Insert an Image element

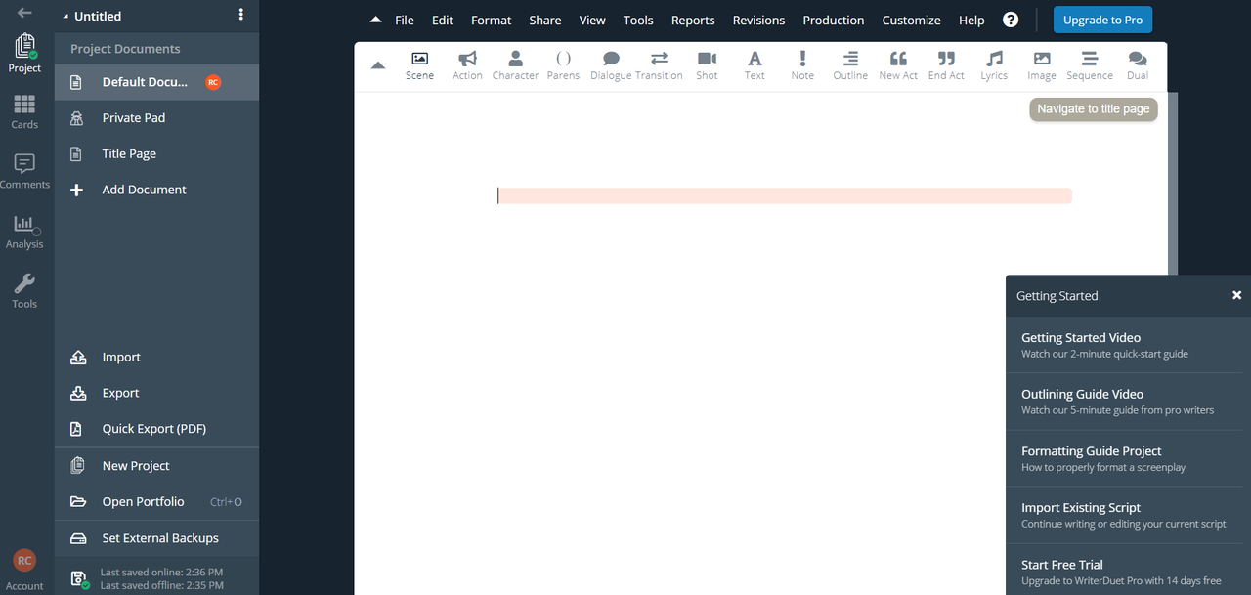[1042, 65]
